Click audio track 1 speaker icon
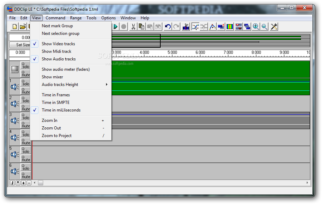This screenshot has width=322, height=204. [15, 87]
